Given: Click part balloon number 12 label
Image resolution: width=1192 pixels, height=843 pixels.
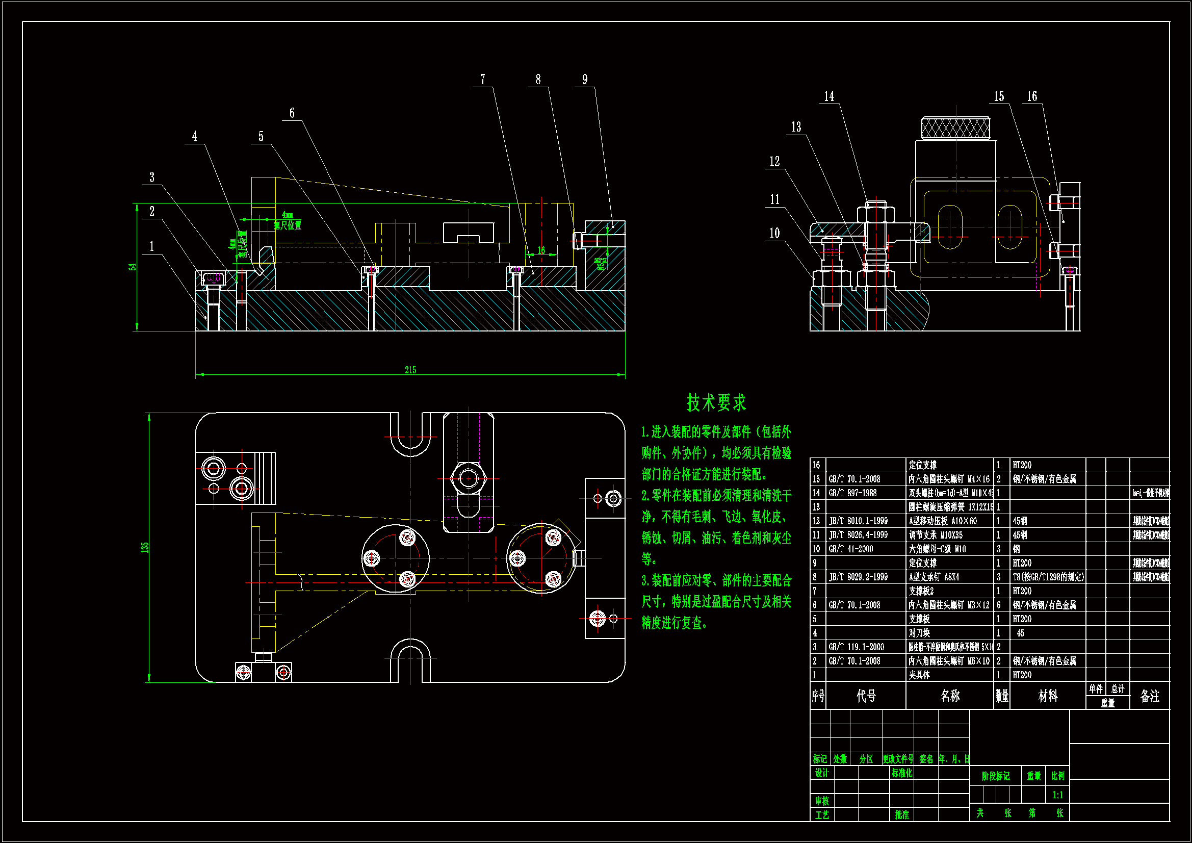Looking at the screenshot, I should (774, 162).
